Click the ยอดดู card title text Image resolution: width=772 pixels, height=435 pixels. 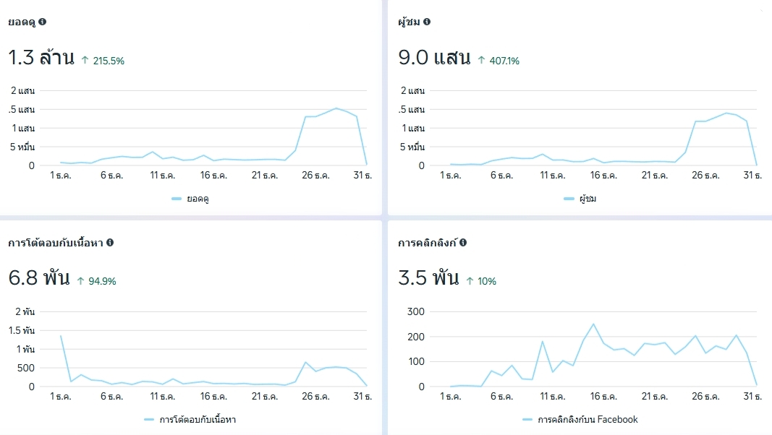pos(22,22)
